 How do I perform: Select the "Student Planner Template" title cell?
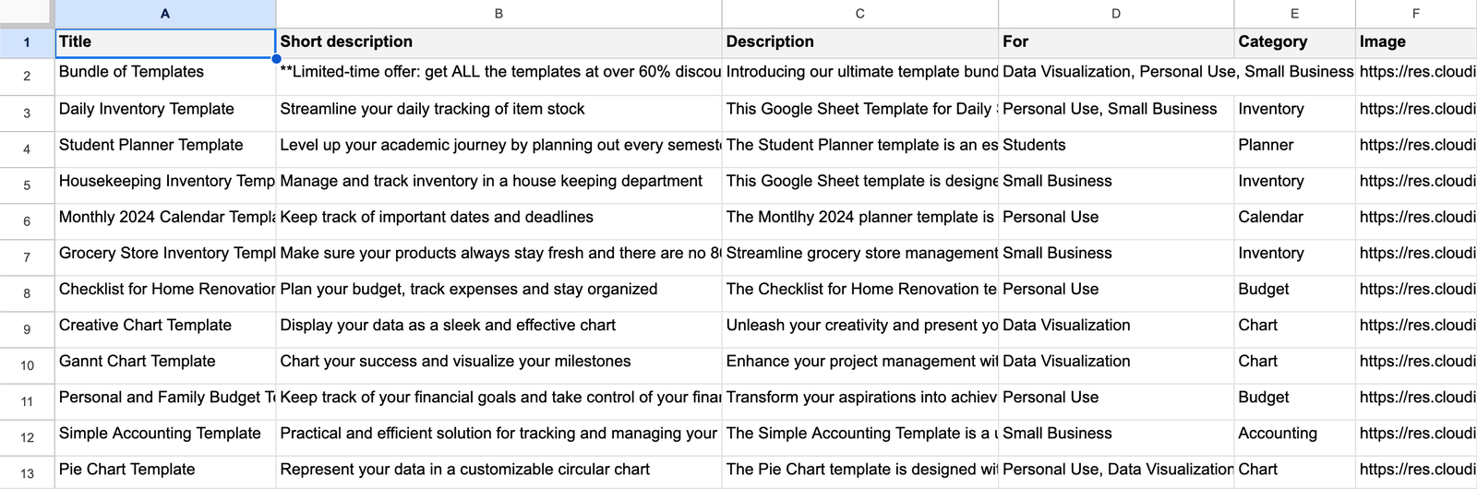point(165,145)
